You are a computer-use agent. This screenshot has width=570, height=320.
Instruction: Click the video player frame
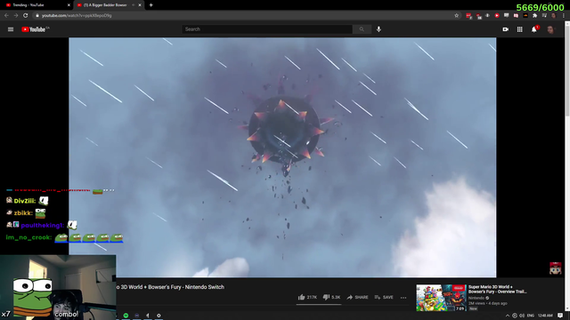click(x=282, y=157)
